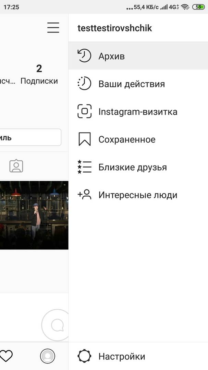Open Интересные люди
The height and width of the screenshot is (370, 208).
click(x=138, y=195)
